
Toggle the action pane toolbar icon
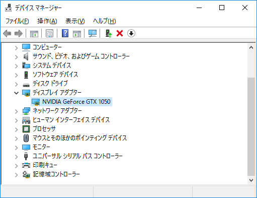[77, 33]
